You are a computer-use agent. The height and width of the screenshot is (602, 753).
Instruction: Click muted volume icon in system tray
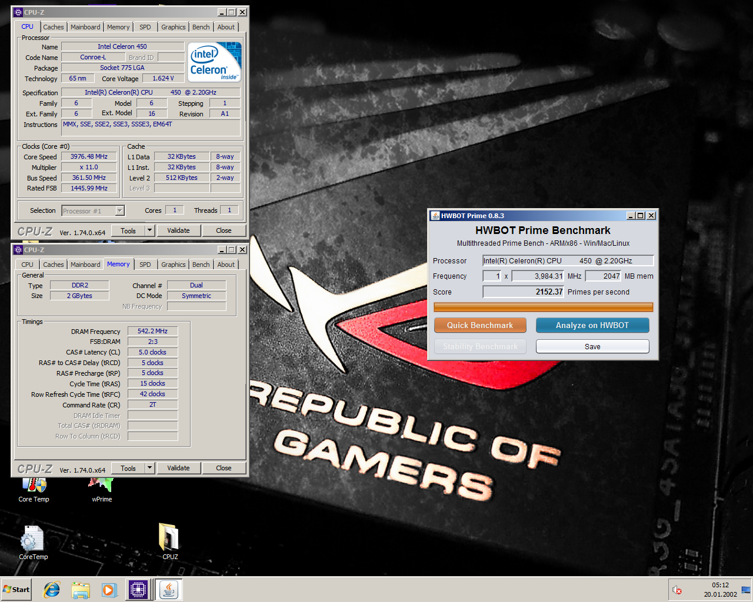click(x=677, y=590)
